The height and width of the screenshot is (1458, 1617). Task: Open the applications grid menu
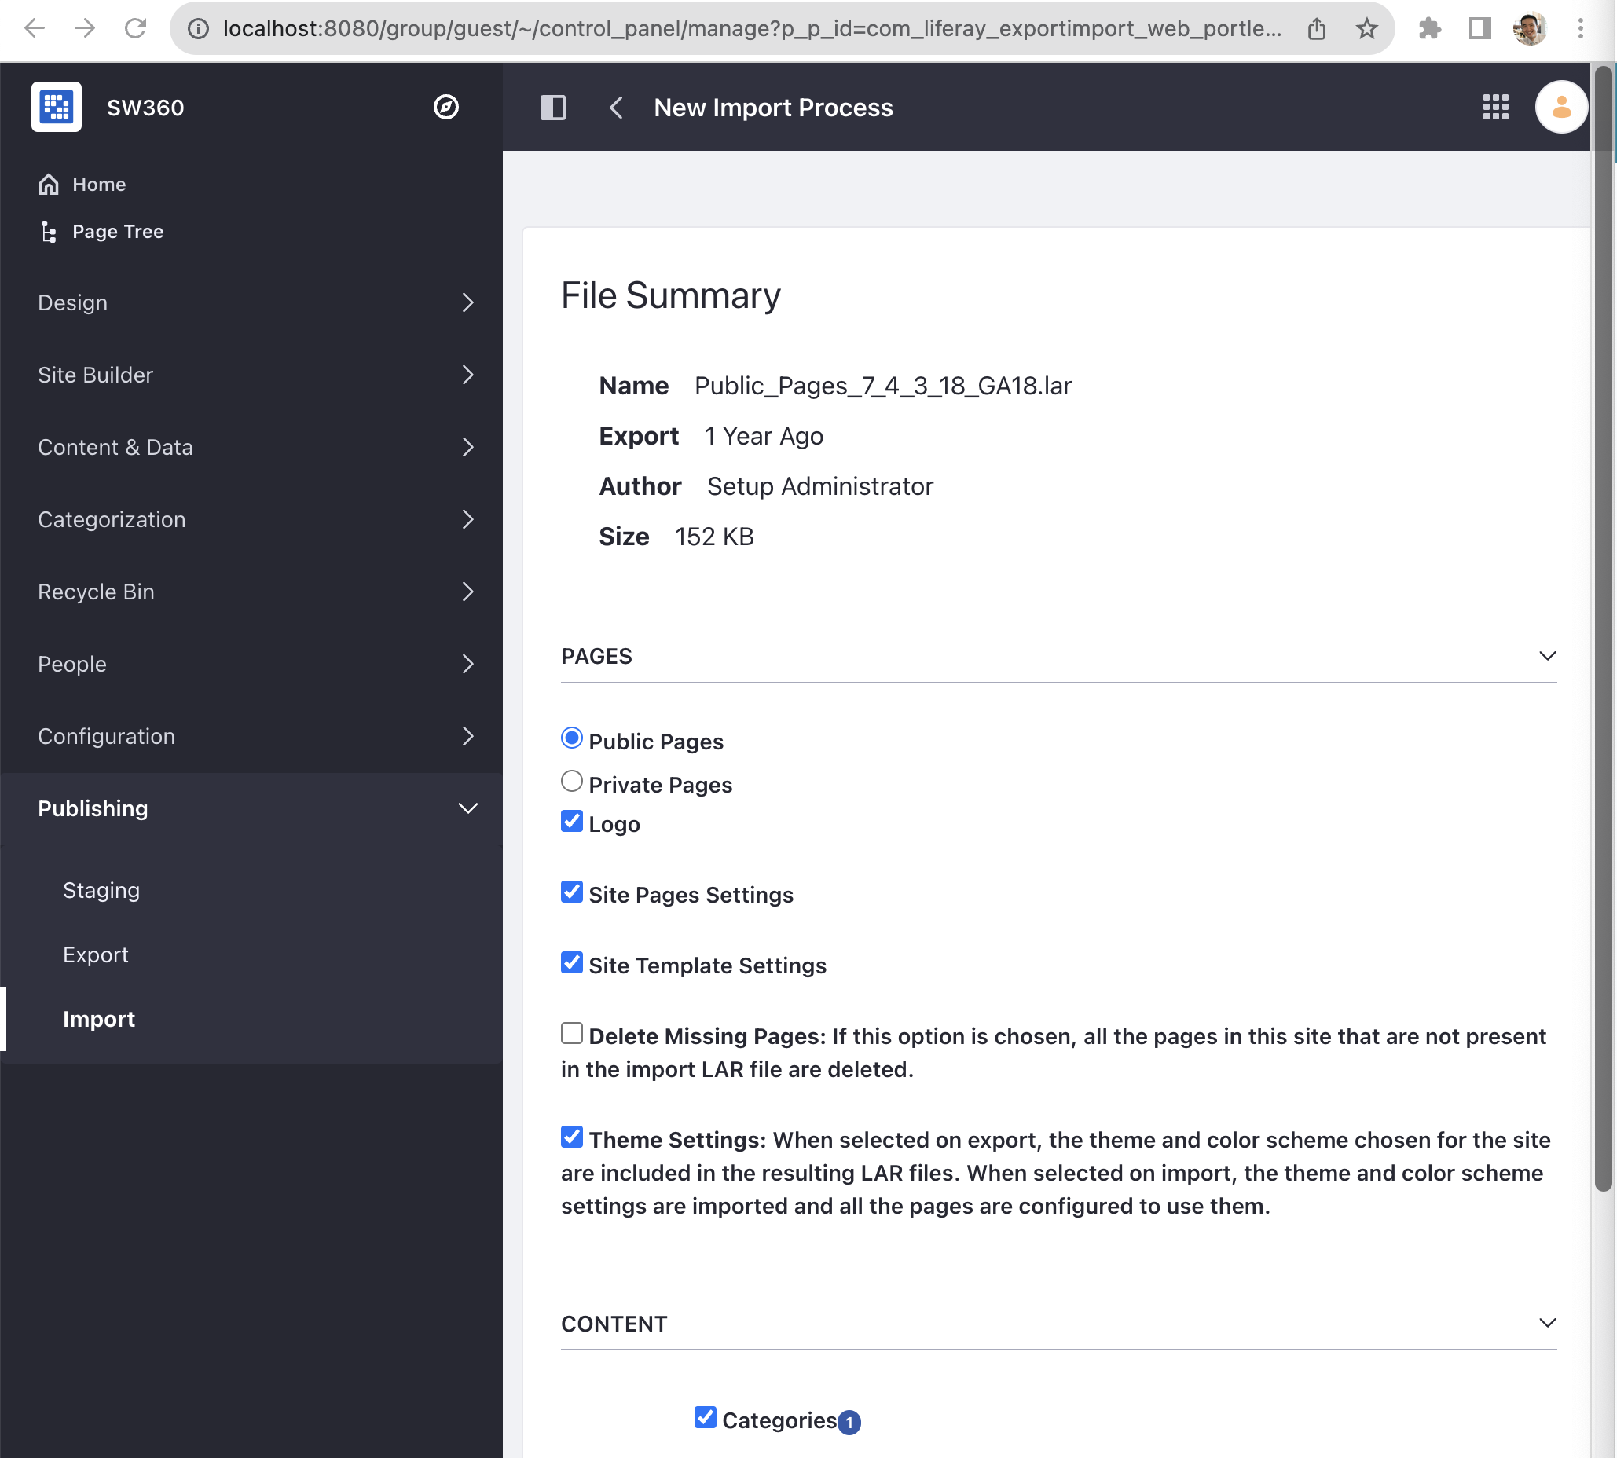point(1495,108)
